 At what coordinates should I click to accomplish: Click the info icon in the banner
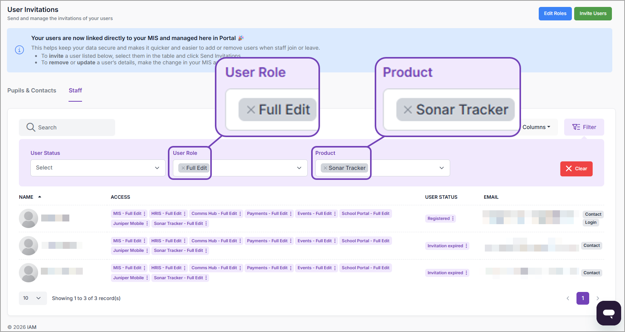click(x=19, y=50)
